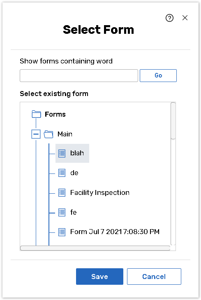Pick Form Jul 7 2021 7:08:30 PM
This screenshot has width=201, height=300.
click(115, 232)
